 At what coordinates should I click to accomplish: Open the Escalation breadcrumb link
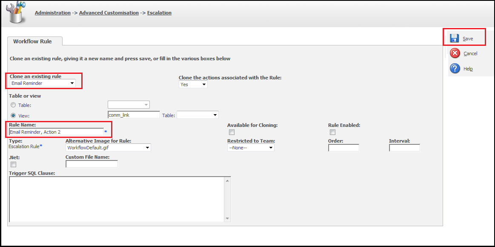pyautogui.click(x=160, y=13)
